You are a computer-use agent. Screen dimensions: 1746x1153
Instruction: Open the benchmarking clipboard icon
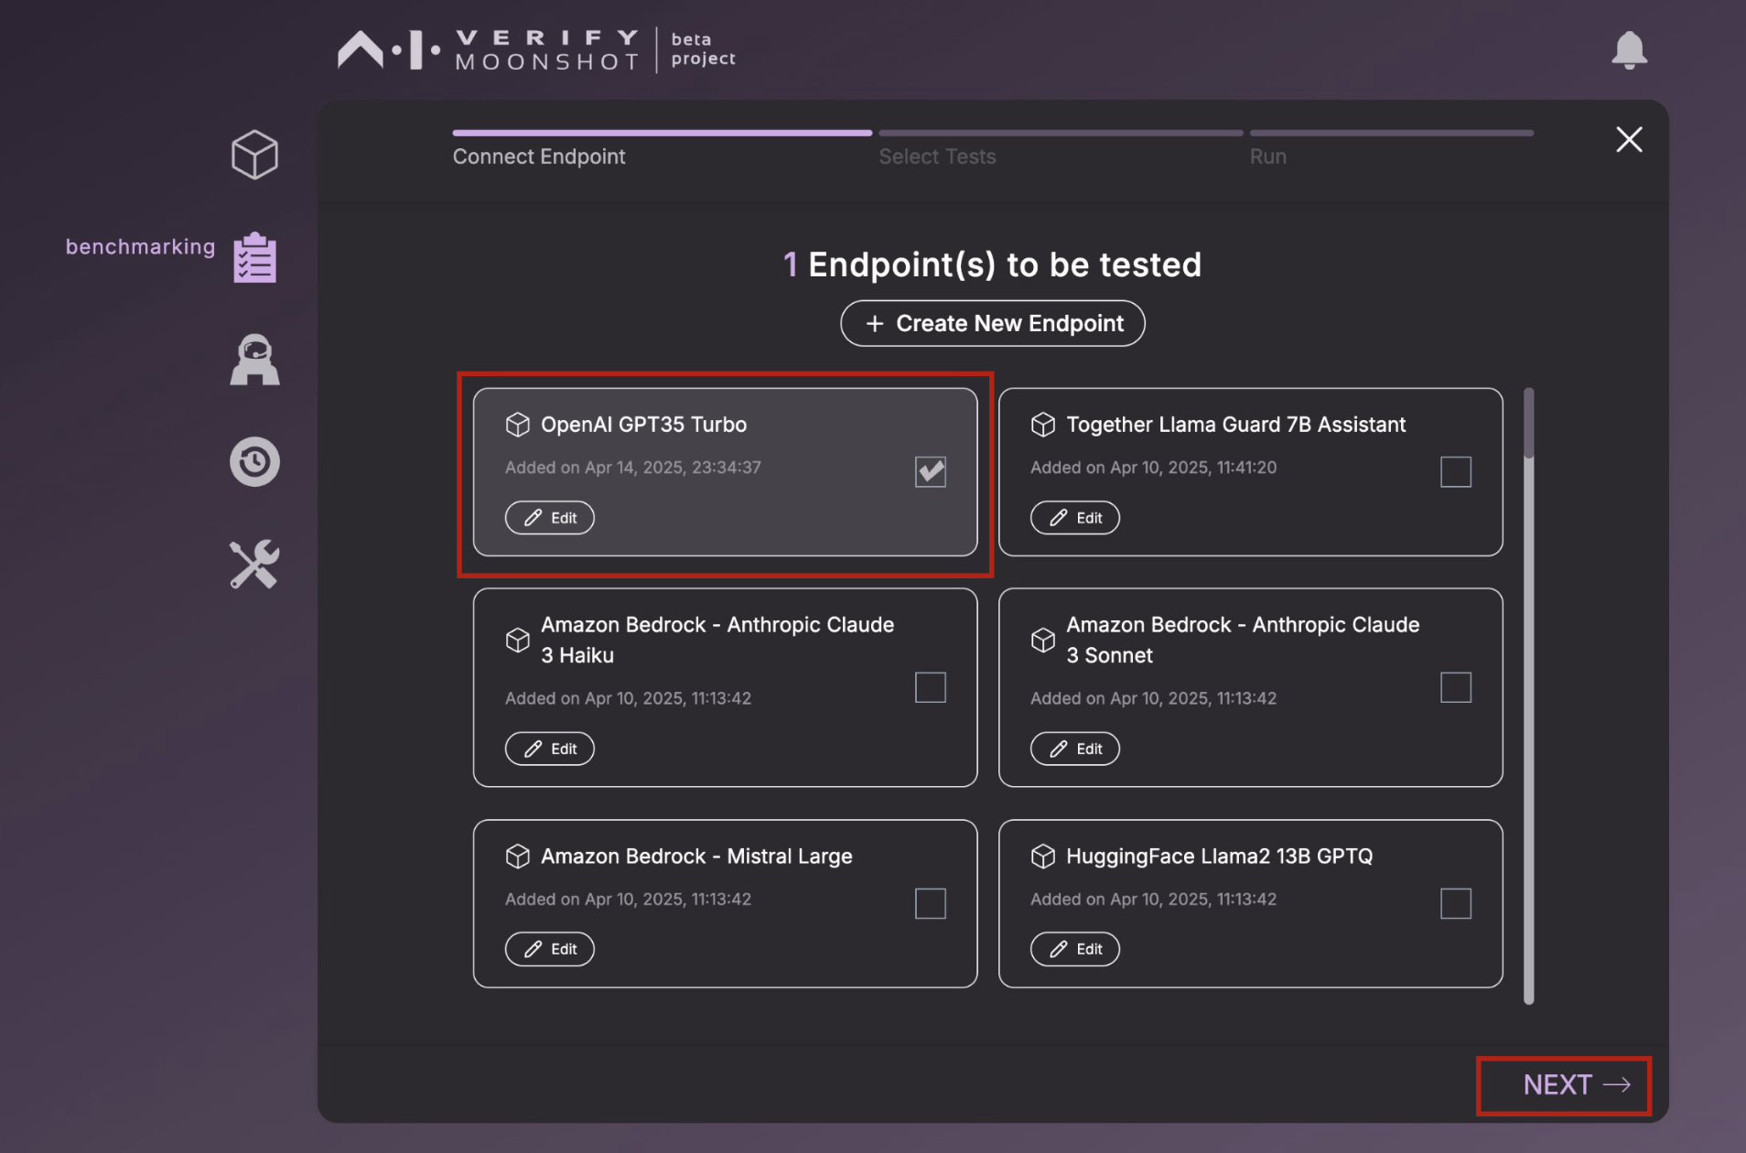pyautogui.click(x=254, y=257)
